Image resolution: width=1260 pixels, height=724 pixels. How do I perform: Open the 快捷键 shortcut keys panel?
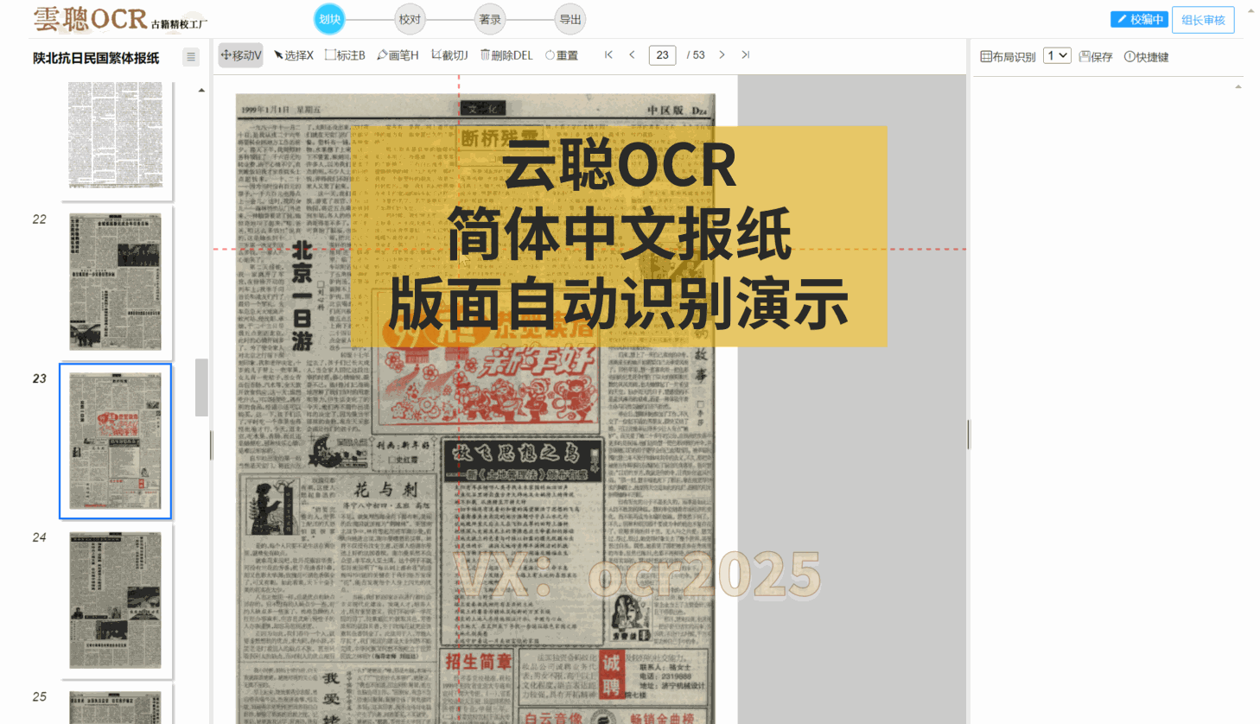pos(1145,54)
